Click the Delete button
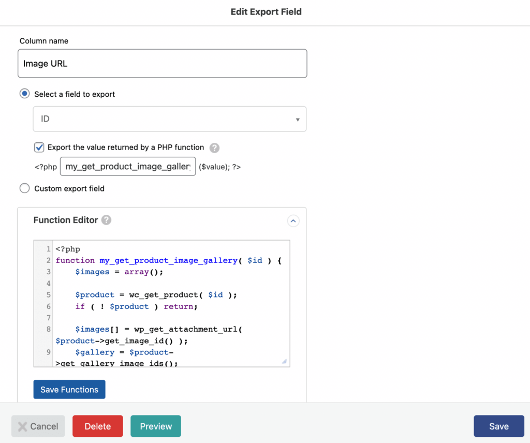The height and width of the screenshot is (443, 530). (97, 426)
